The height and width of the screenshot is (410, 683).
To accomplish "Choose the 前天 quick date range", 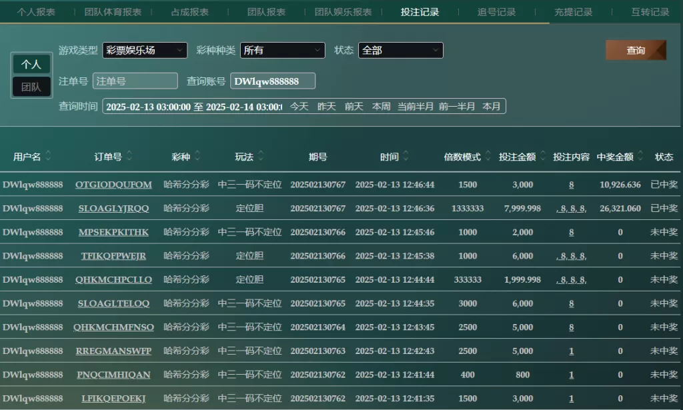I will click(x=354, y=107).
